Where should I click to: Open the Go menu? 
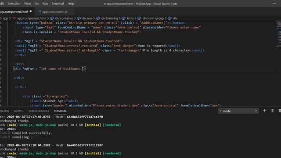coord(36,4)
